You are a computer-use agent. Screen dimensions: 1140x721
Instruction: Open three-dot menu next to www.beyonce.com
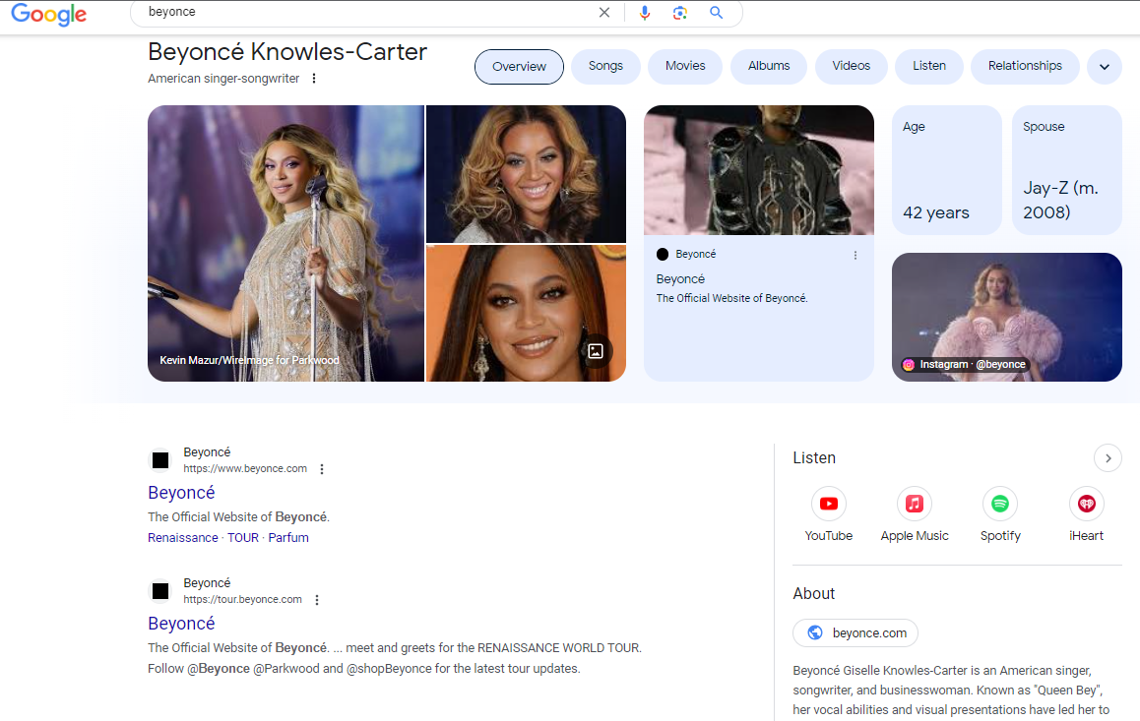pyautogui.click(x=322, y=469)
